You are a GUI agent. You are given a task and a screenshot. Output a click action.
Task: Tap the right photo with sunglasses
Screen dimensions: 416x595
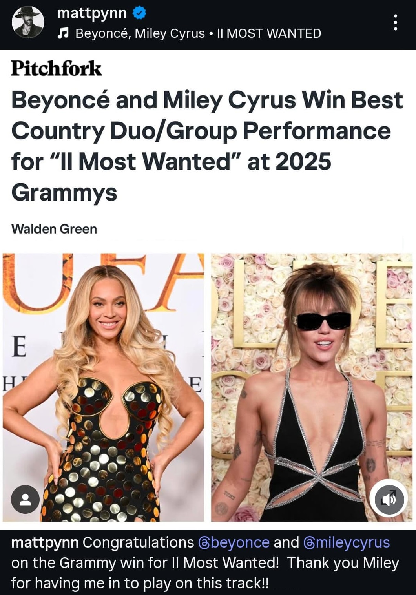[312, 387]
